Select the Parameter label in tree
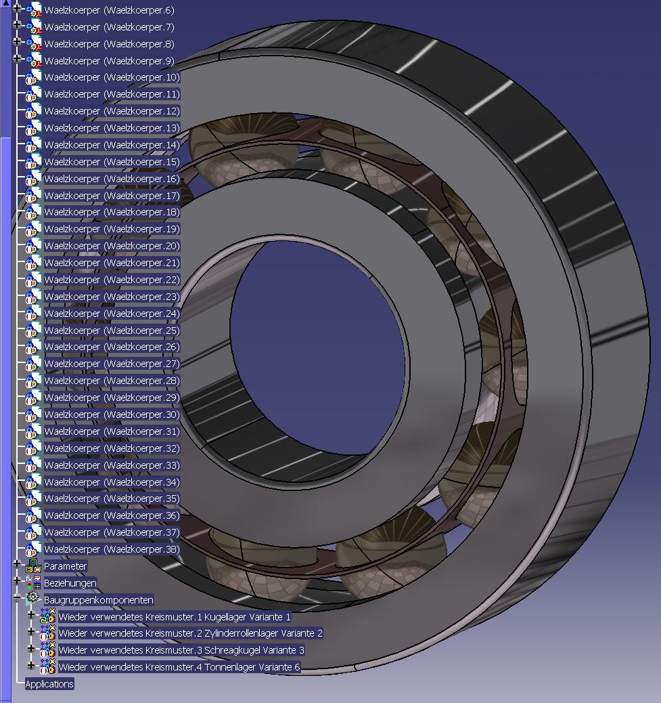This screenshot has height=703, width=661. [65, 566]
